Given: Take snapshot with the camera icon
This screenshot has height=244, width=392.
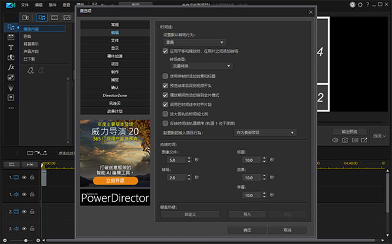Looking at the screenshot, I should click(345, 140).
